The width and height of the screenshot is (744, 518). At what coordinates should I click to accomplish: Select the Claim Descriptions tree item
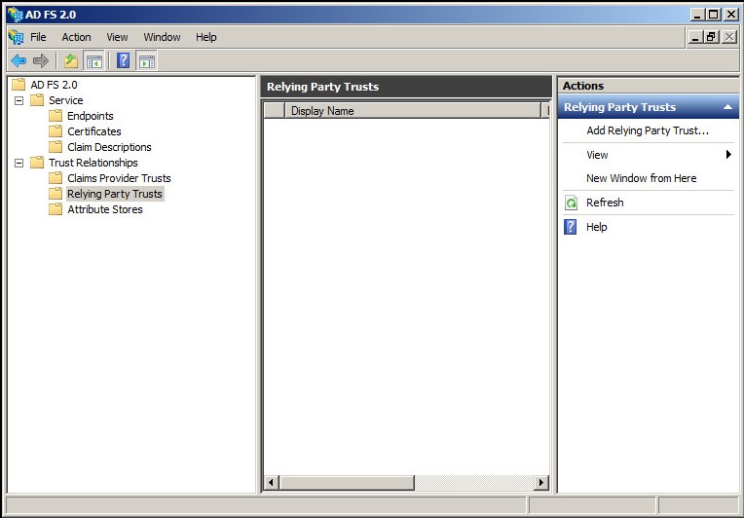[x=109, y=147]
